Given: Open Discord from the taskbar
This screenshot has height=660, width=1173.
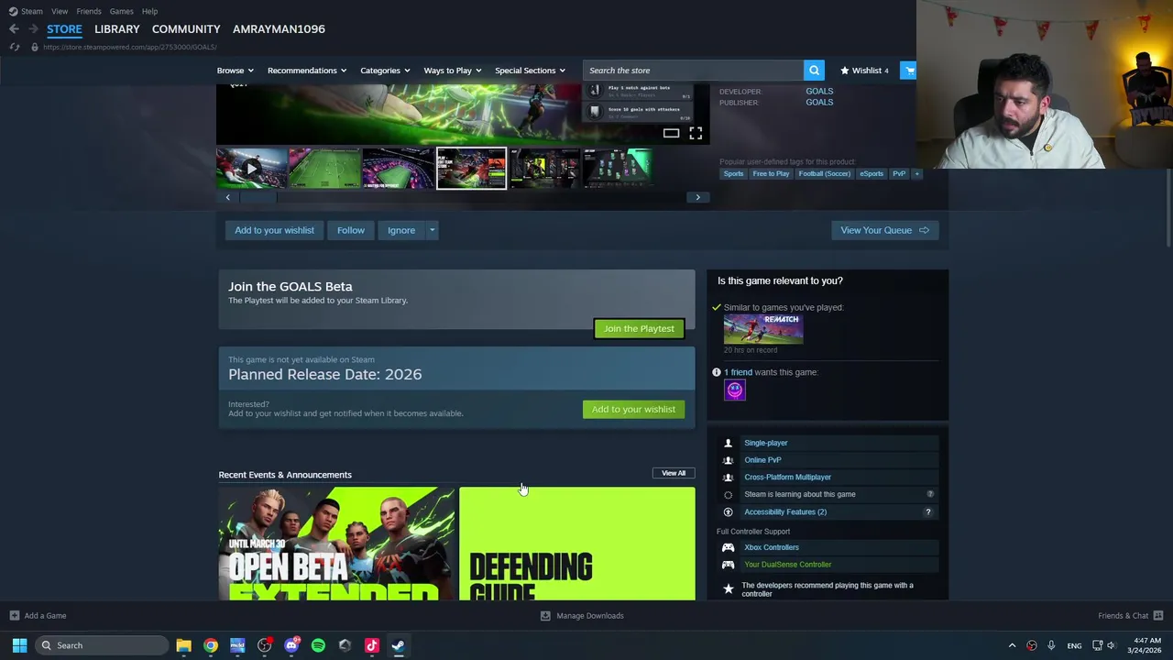Looking at the screenshot, I should pyautogui.click(x=291, y=645).
